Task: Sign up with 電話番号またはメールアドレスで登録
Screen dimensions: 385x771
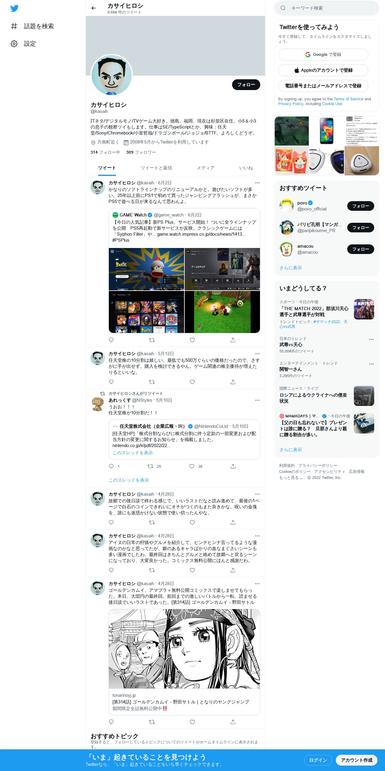Action: pos(323,86)
